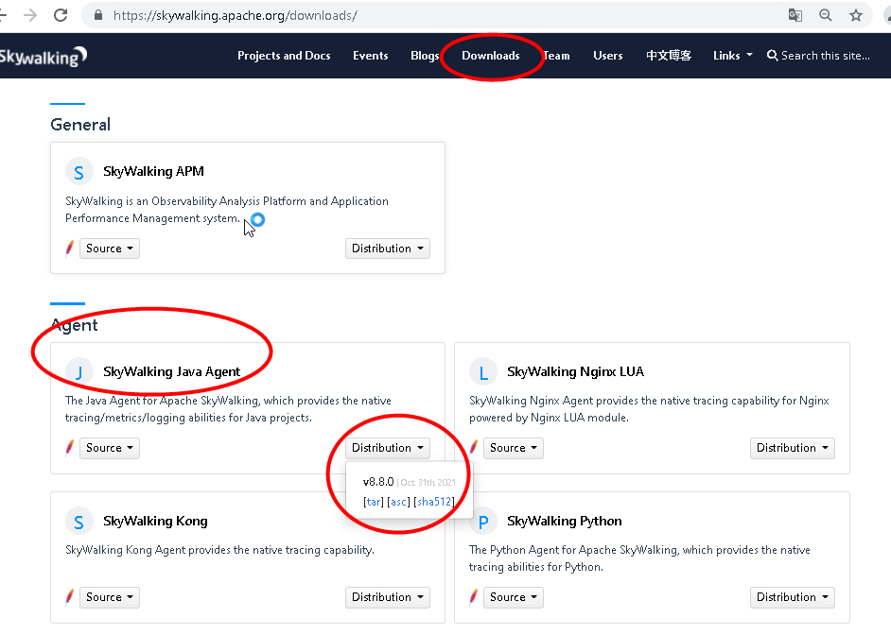Open the Source dropdown for SkyWalking Kong
891x635 pixels.
(109, 596)
